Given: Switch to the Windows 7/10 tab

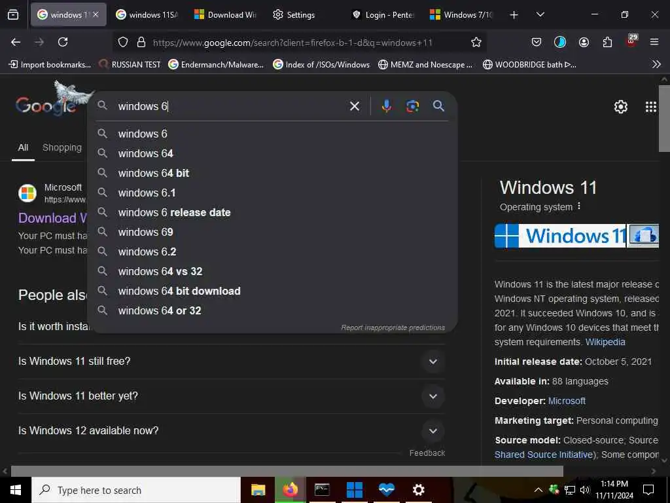Looking at the screenshot, I should (x=461, y=15).
